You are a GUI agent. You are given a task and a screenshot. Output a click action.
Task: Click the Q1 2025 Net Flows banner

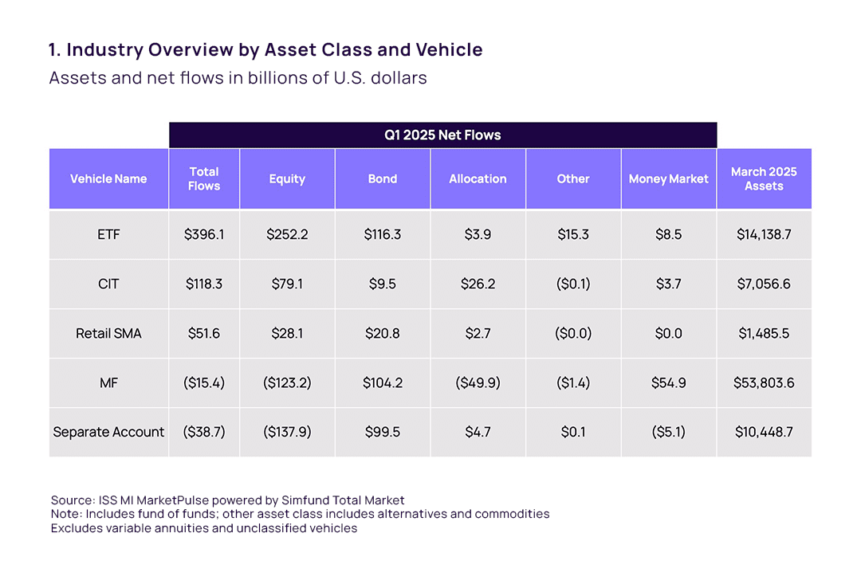[442, 135]
